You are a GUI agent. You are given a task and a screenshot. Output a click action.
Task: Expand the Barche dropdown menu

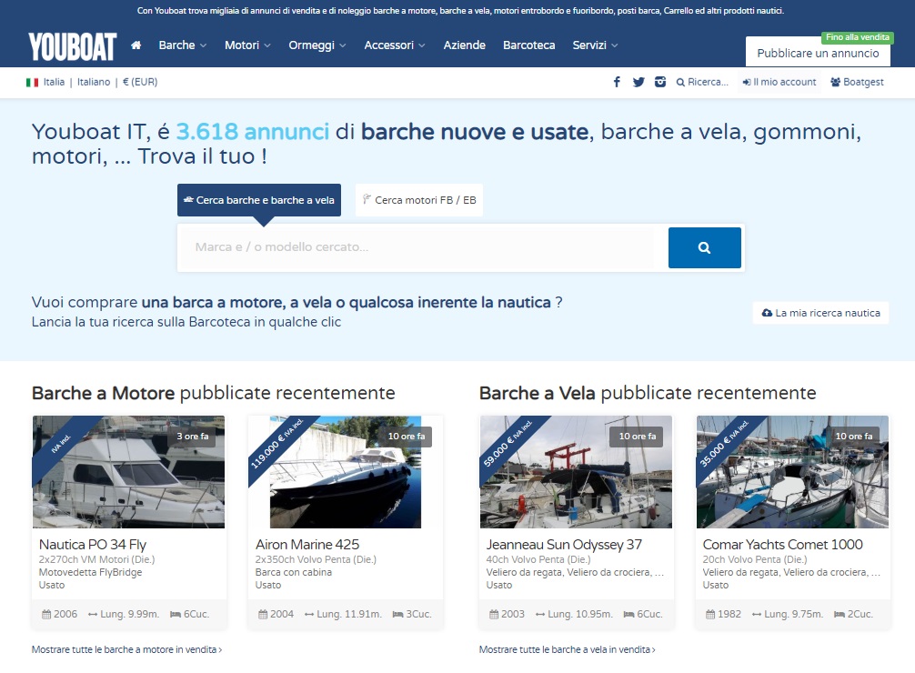pyautogui.click(x=182, y=45)
